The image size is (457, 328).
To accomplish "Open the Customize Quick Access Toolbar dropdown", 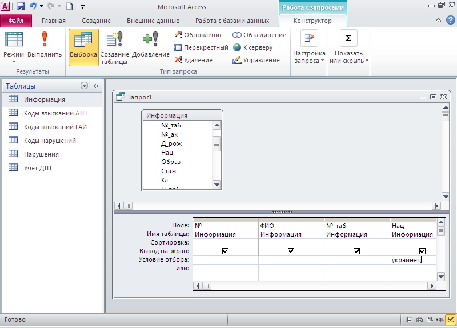I will 82,6.
